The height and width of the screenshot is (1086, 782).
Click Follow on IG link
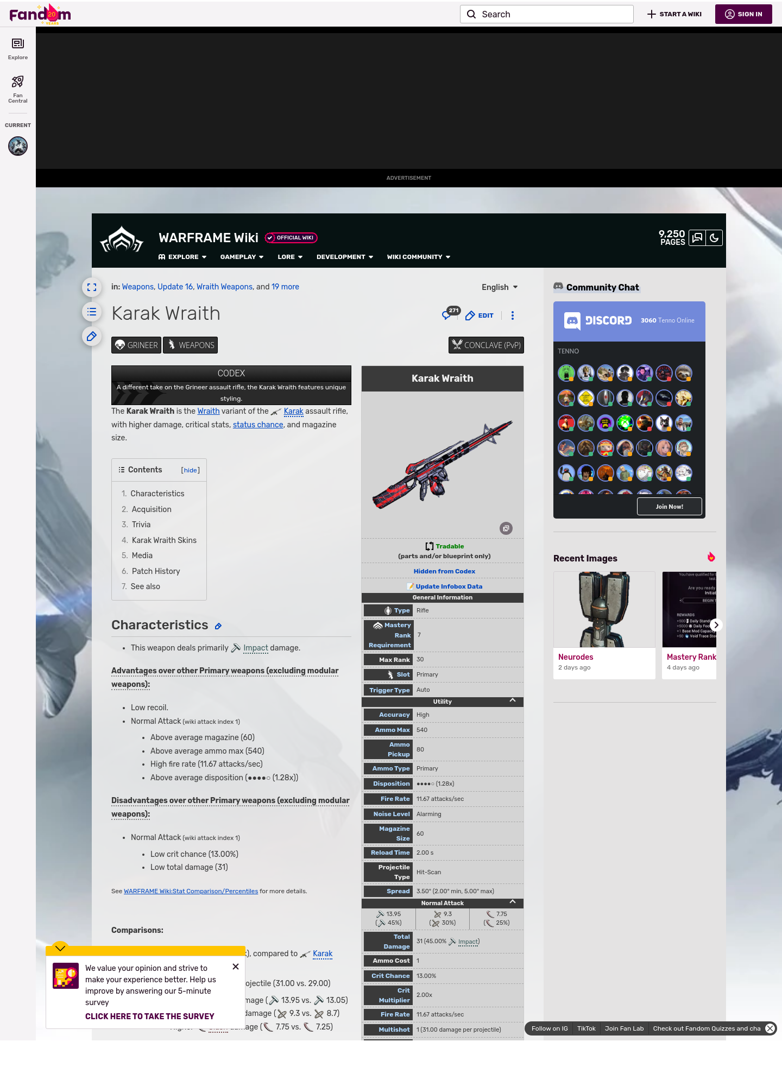tap(550, 1028)
